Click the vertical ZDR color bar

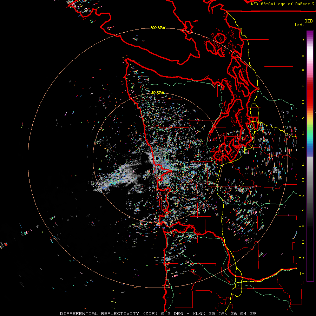point(310,156)
